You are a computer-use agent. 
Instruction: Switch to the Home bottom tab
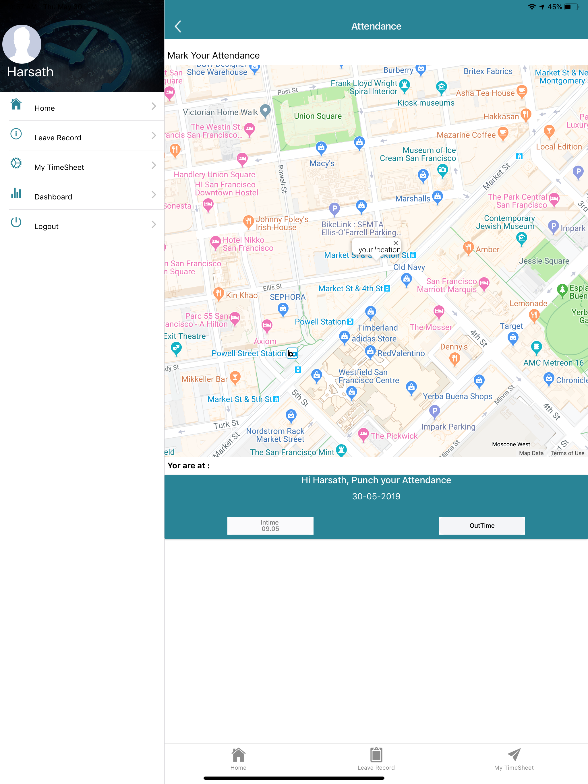[238, 759]
